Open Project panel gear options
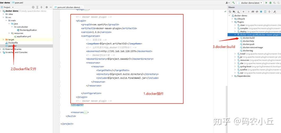This screenshot has width=281, height=133. [x=46, y=7]
